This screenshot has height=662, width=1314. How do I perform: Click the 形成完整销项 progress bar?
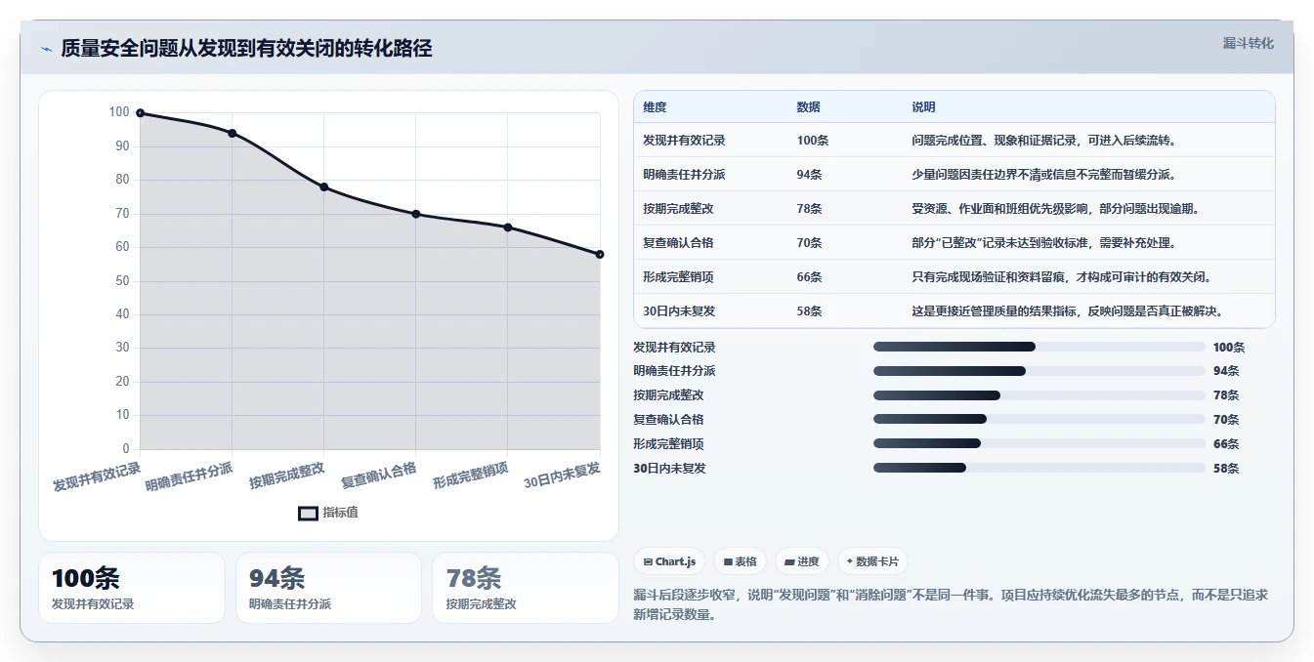pos(1039,443)
